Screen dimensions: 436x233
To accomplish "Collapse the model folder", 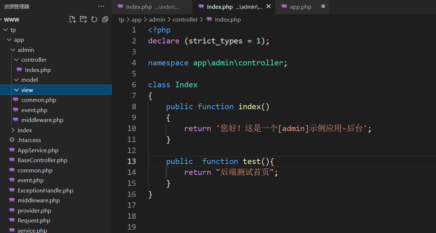I will pos(16,80).
